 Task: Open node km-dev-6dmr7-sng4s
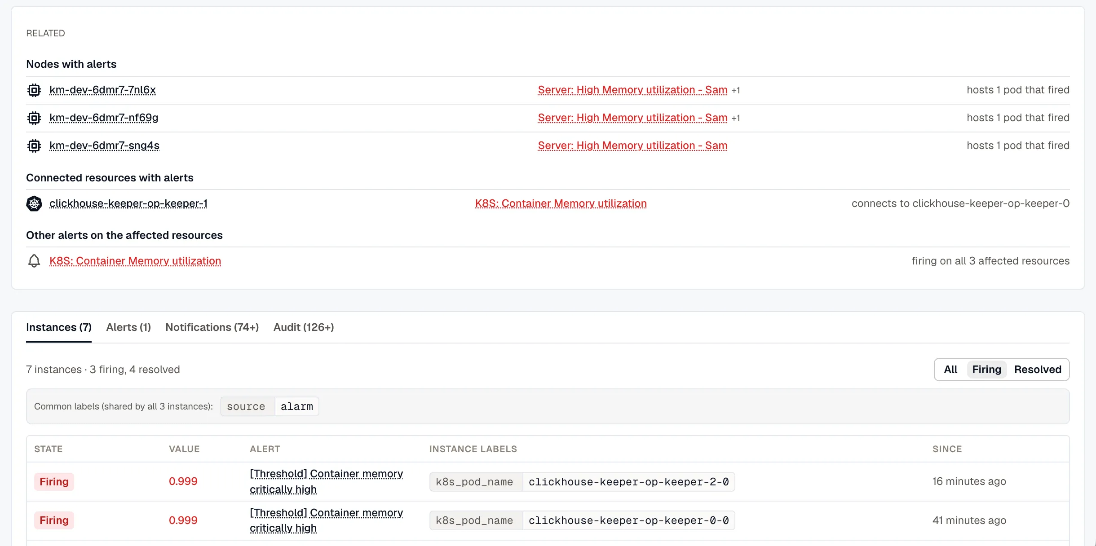[104, 145]
